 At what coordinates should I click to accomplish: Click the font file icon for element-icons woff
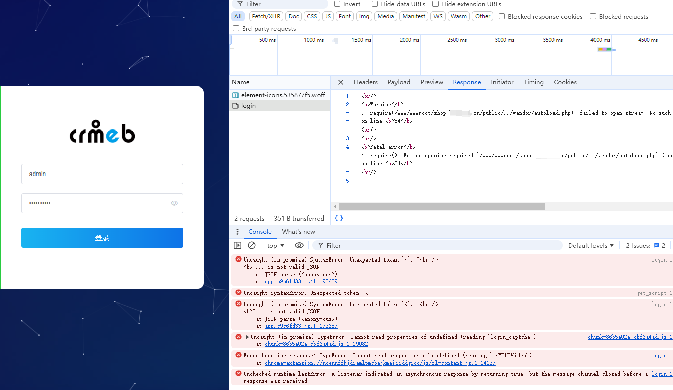pos(235,95)
